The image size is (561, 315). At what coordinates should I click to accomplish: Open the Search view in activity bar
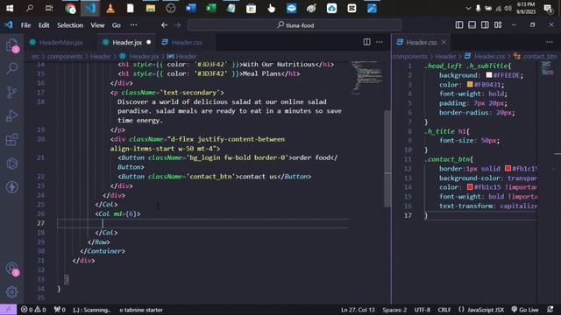11,68
